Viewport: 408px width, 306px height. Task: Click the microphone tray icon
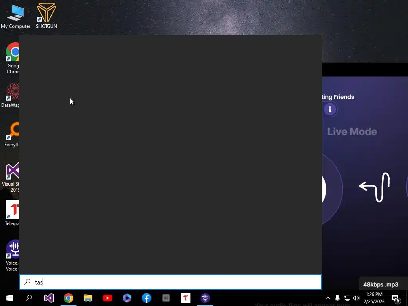point(337,298)
